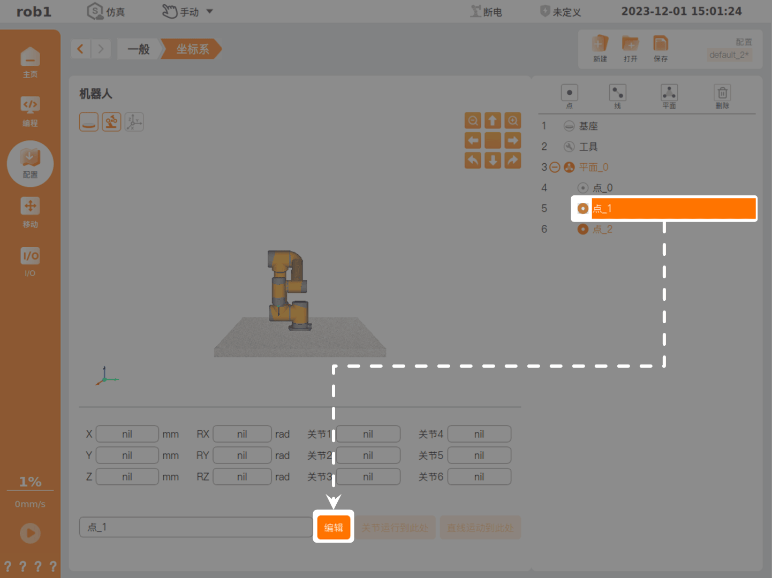Toggle robot model visibility in the viewer
Screen dimensions: 772x578
point(111,122)
